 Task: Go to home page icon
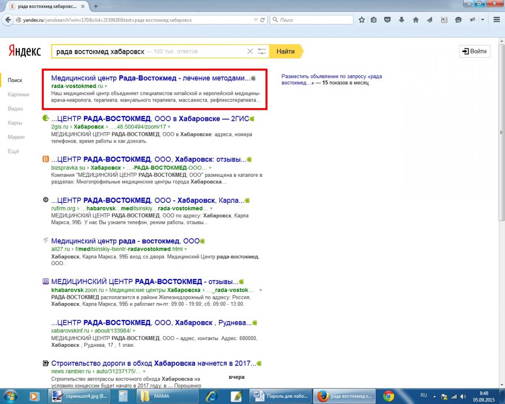click(416, 20)
